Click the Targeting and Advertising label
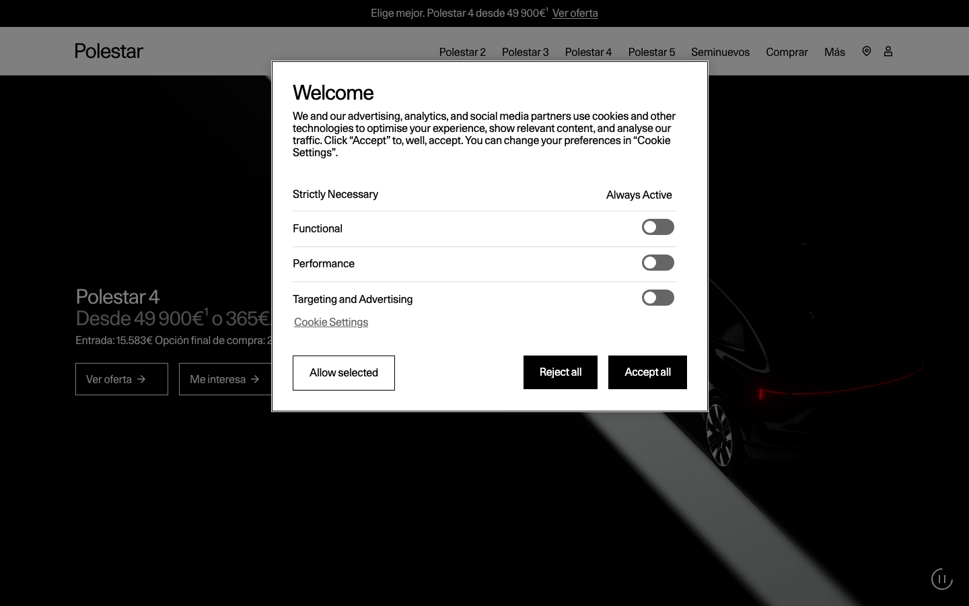The height and width of the screenshot is (606, 969). click(x=353, y=299)
